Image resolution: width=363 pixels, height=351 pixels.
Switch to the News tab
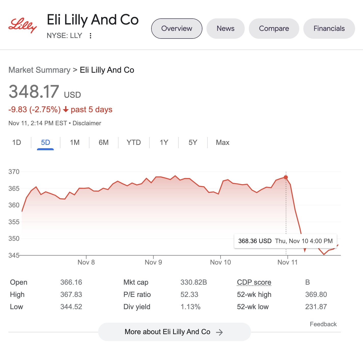tap(225, 29)
